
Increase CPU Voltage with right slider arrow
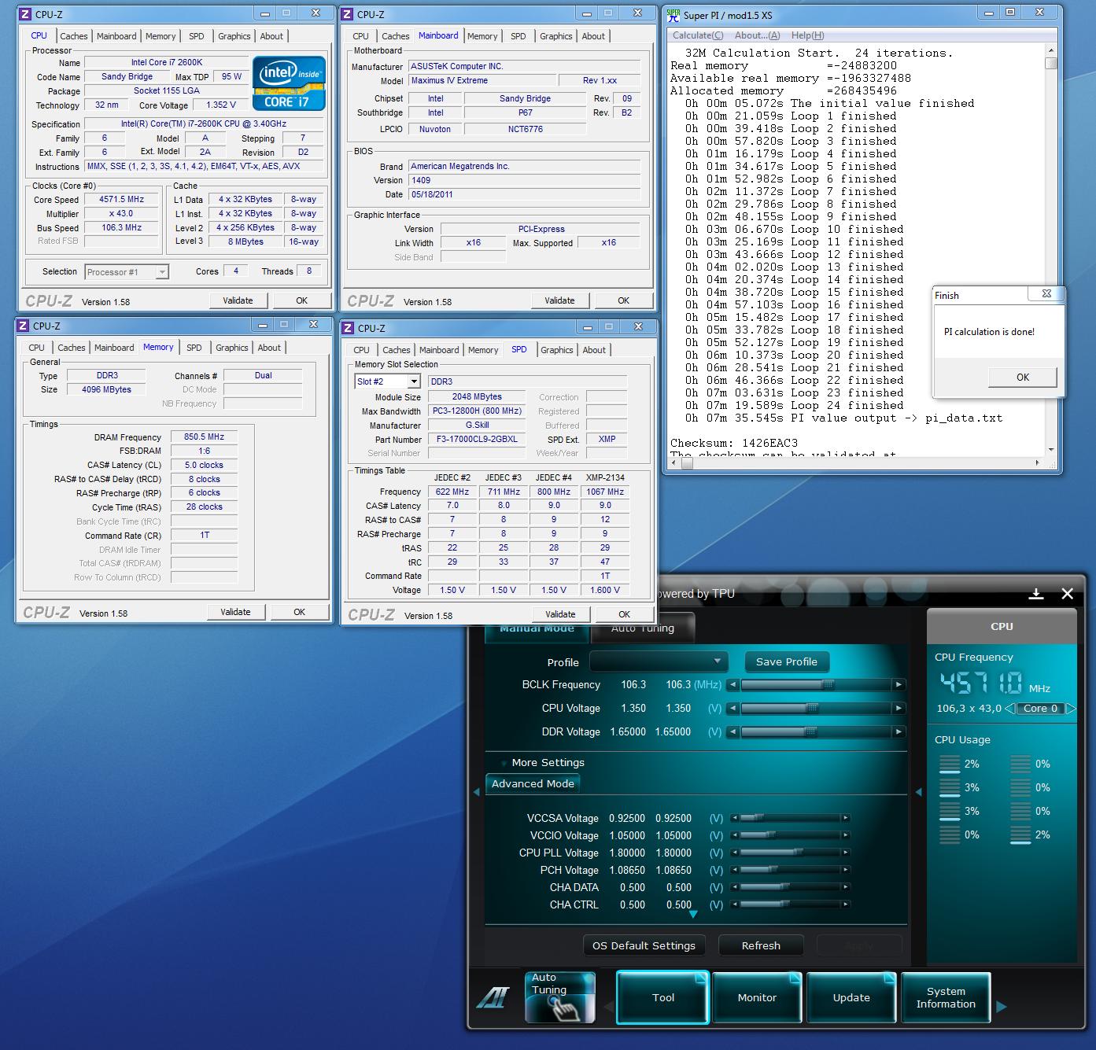tap(899, 709)
